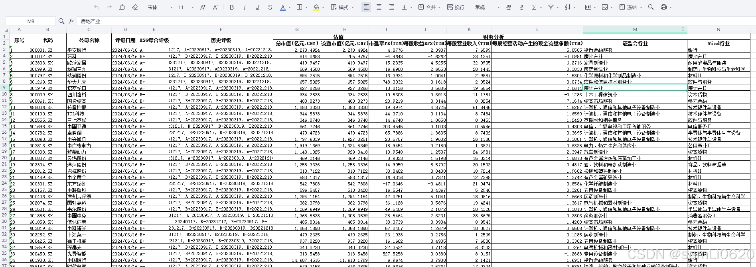Click the select-all corner of the grid
The image size is (756, 267).
pos(4,29)
